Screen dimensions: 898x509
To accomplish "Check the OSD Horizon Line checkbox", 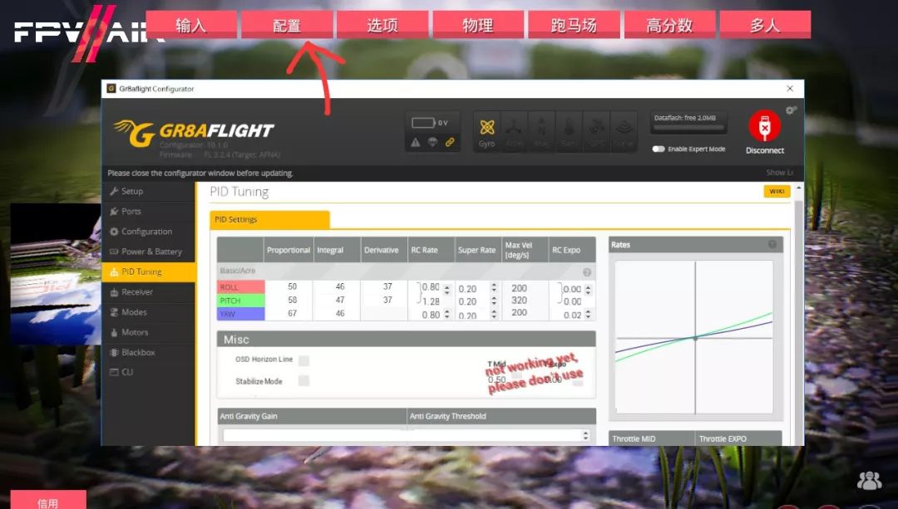I will pos(303,360).
